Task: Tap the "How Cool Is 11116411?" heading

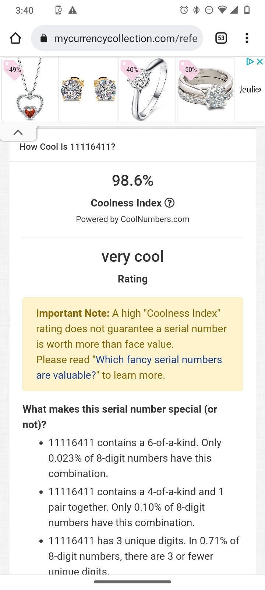Action: [67, 146]
